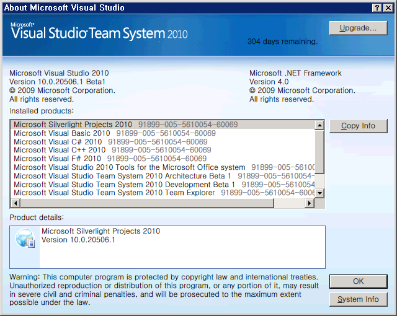Open System Info
The height and width of the screenshot is (316, 397).
358,299
